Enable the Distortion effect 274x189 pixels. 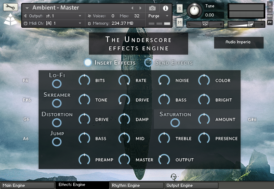coord(57,123)
